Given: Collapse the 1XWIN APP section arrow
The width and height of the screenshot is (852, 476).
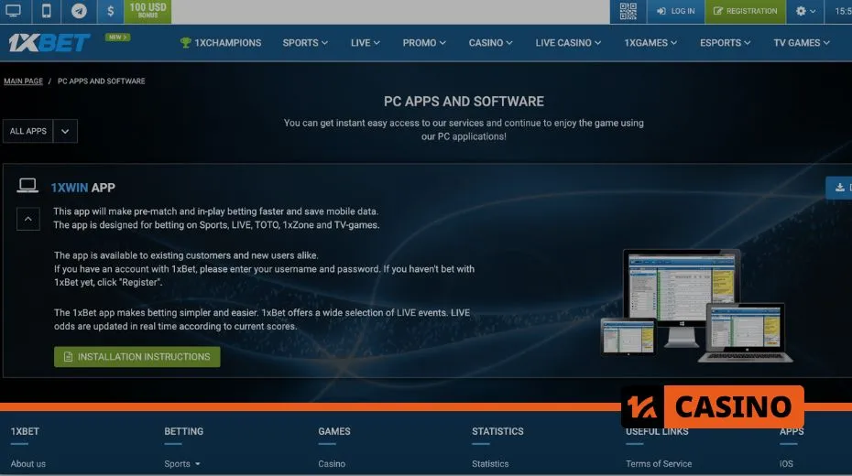Looking at the screenshot, I should [x=27, y=219].
